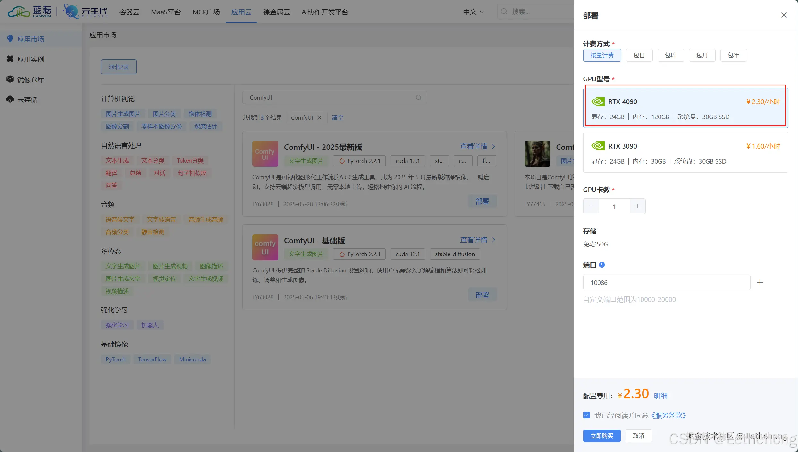Image resolution: width=798 pixels, height=452 pixels.
Task: Open the 应用市场 section in the sidebar
Action: pyautogui.click(x=30, y=39)
